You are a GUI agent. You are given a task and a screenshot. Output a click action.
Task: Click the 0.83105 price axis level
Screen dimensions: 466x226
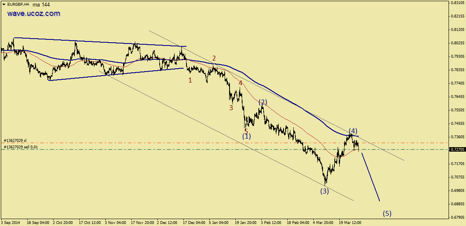[x=457, y=2]
